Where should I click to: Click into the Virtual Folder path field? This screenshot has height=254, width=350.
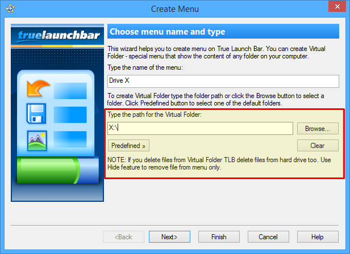click(200, 128)
